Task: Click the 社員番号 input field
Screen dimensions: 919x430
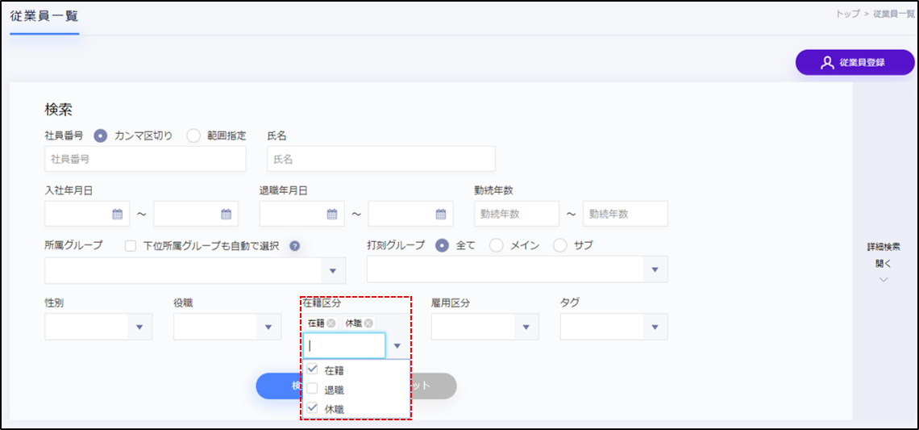Action: tap(145, 159)
